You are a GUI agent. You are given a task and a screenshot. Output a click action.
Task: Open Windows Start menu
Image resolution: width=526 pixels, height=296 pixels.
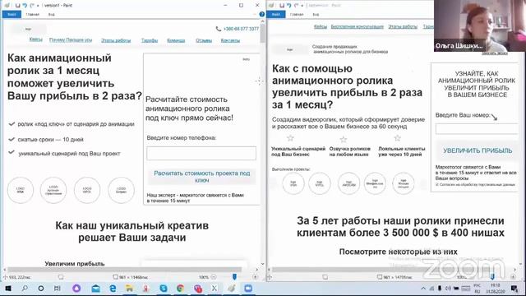click(x=8, y=289)
